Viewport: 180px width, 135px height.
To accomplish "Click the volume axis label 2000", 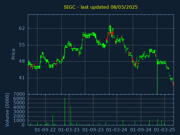I will pyautogui.click(x=19, y=116).
